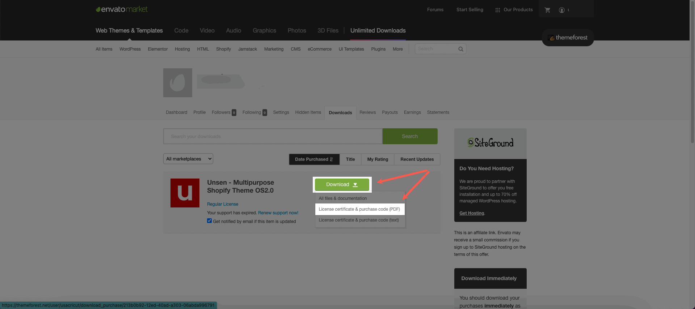Open the Dashboard tab
This screenshot has width=695, height=309.
click(x=177, y=112)
